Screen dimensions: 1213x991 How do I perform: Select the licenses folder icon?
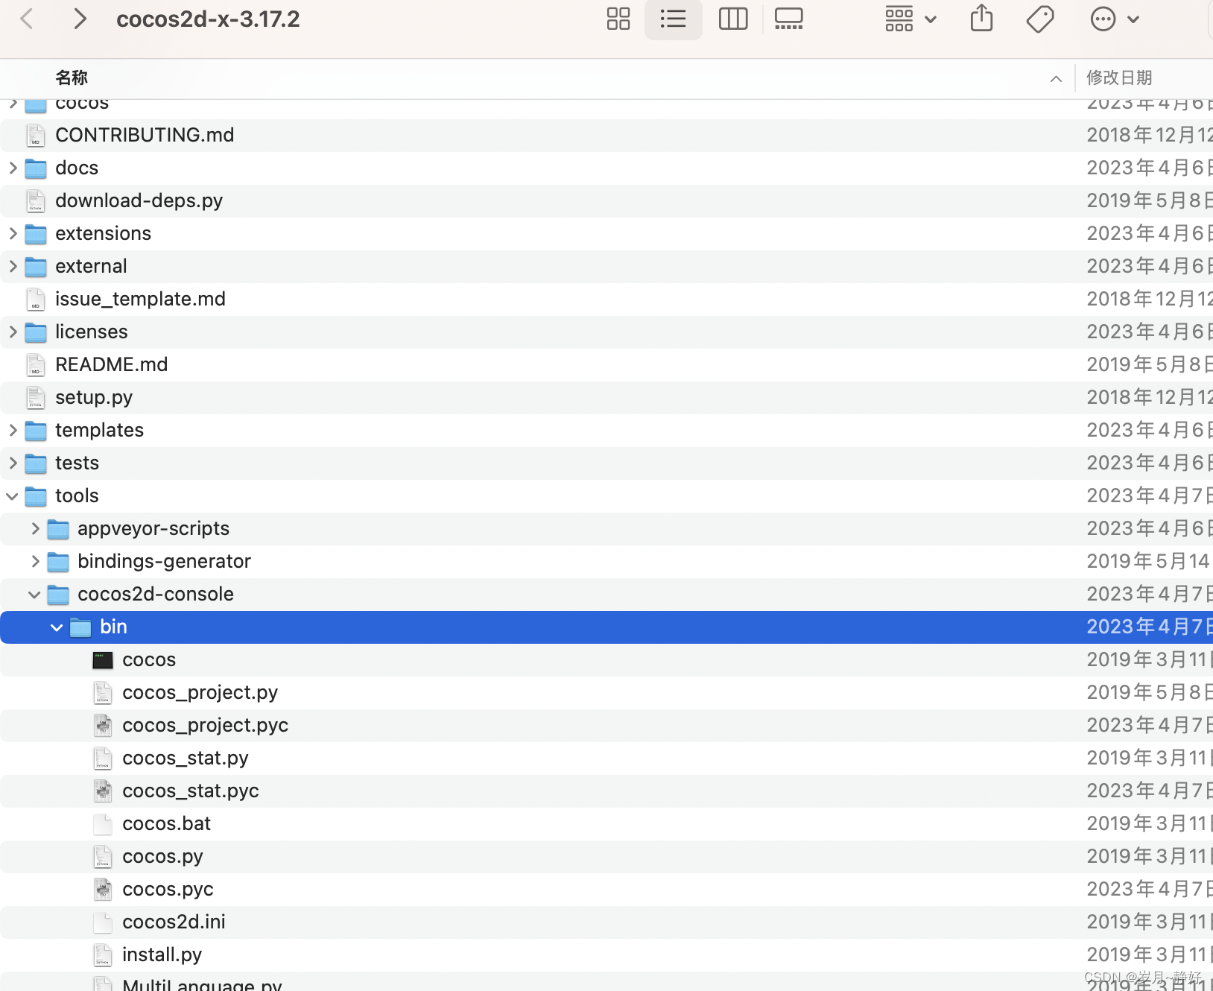tap(36, 332)
